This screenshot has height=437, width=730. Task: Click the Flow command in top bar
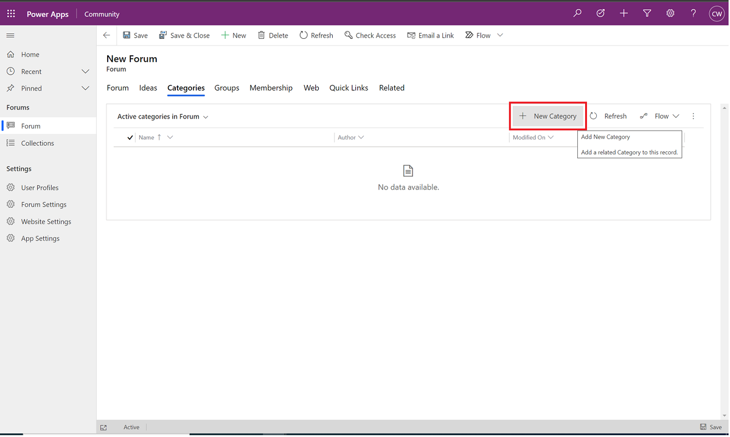coord(478,35)
